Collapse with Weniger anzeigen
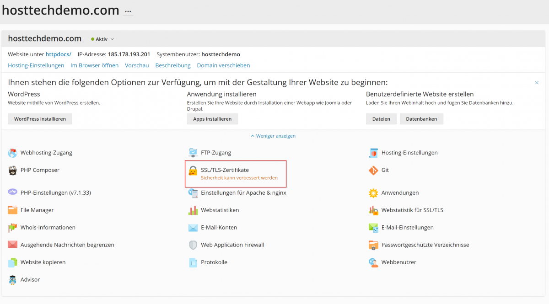Screen dimensions: 549x304 point(273,136)
